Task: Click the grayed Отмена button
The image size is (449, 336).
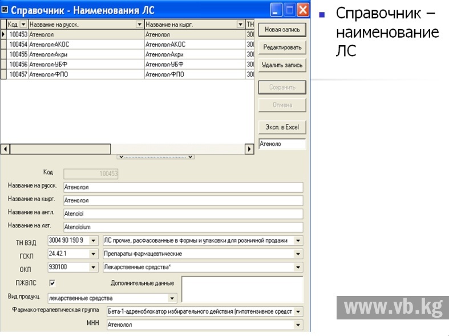Action: (282, 105)
